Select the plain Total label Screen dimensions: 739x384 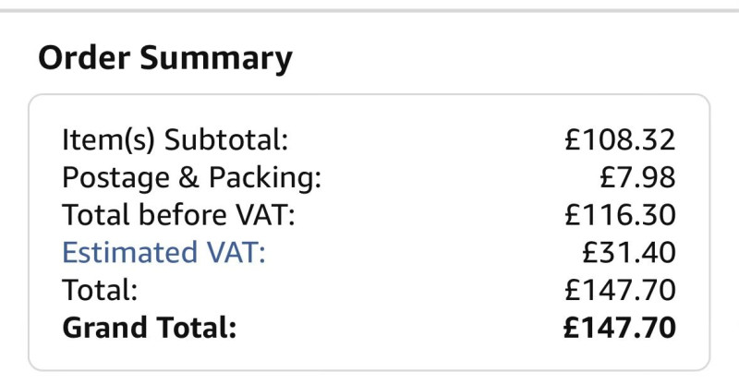click(100, 289)
